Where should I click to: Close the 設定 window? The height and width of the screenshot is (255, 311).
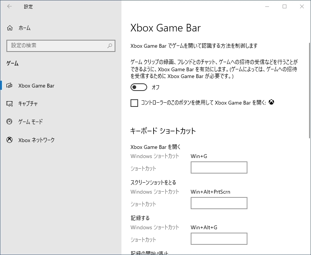(302, 6)
